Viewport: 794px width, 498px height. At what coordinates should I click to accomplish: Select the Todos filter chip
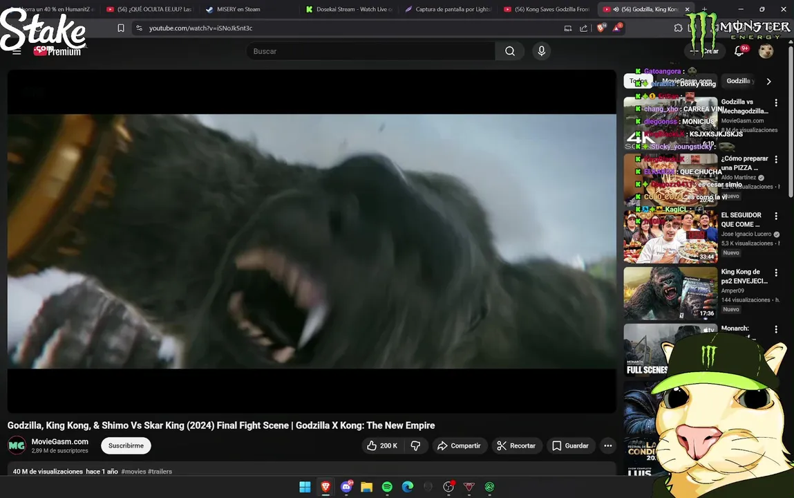pyautogui.click(x=638, y=81)
